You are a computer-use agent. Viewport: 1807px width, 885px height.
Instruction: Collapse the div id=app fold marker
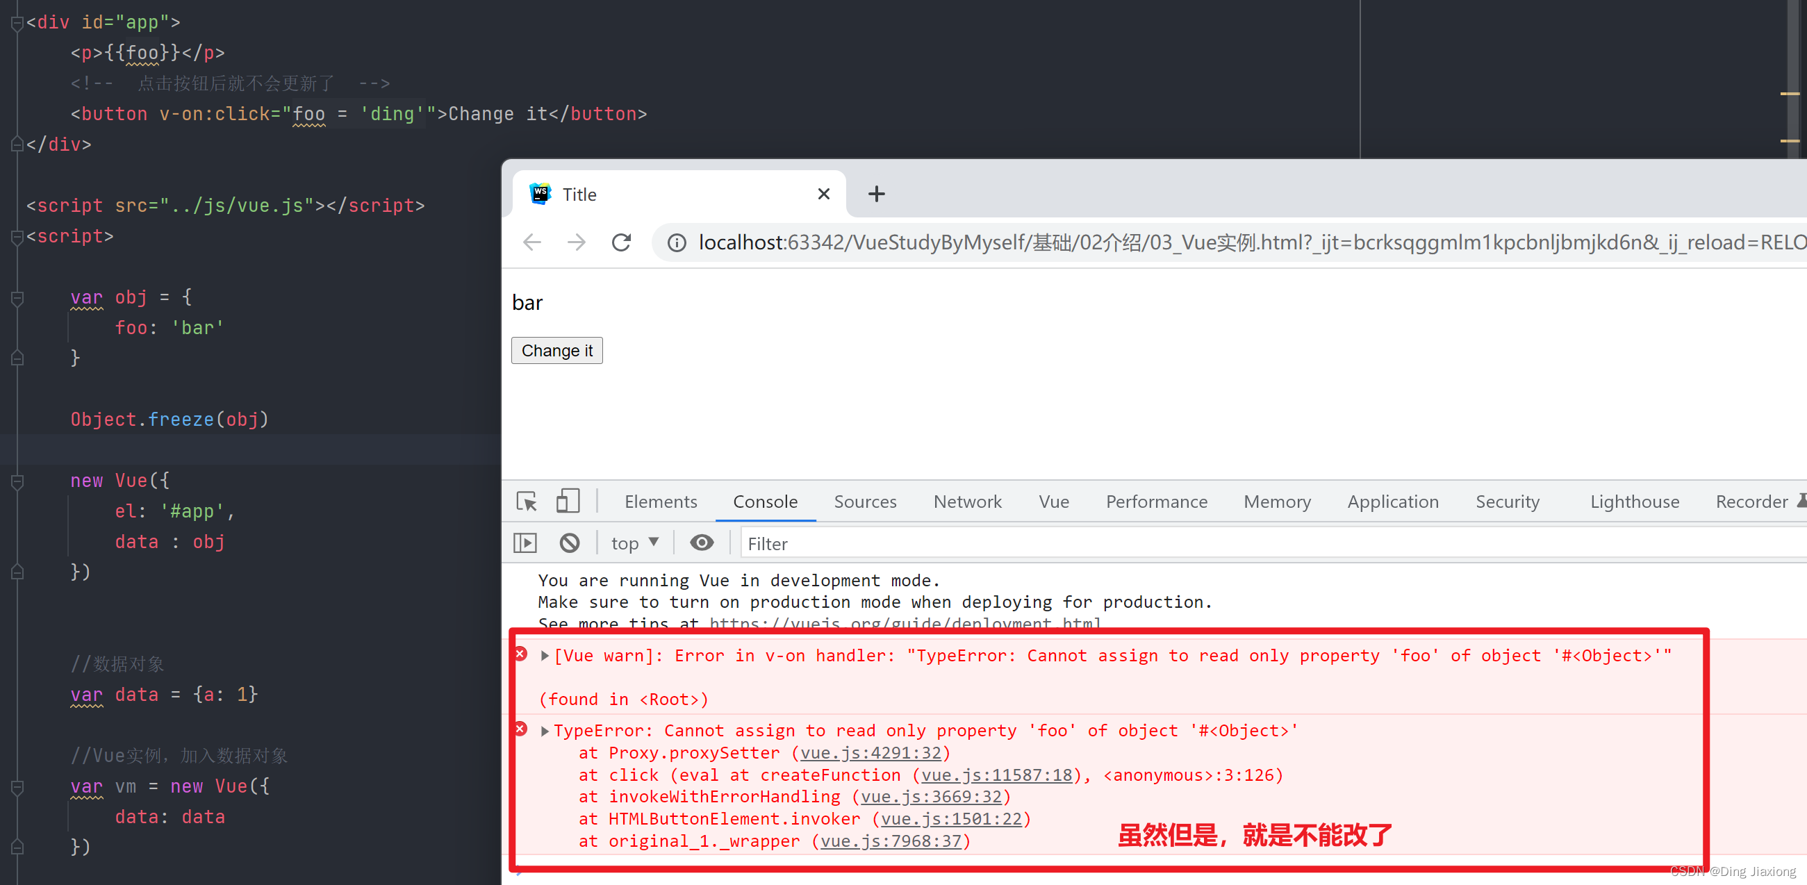[x=17, y=23]
